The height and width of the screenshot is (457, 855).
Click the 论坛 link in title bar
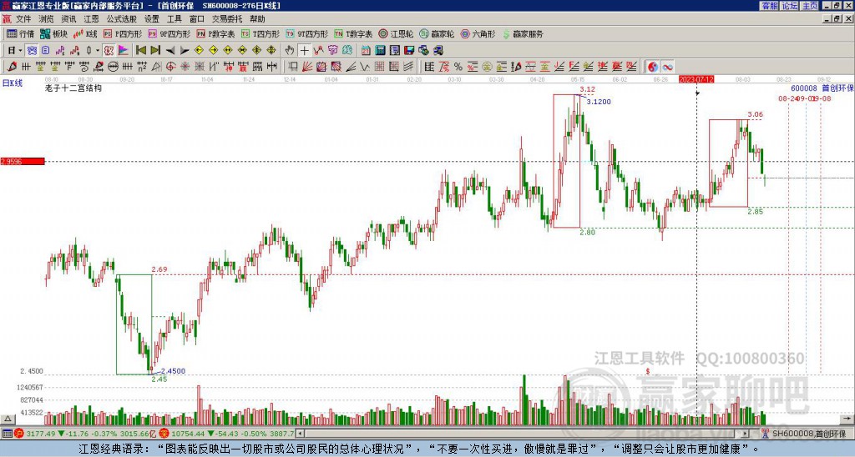point(790,6)
